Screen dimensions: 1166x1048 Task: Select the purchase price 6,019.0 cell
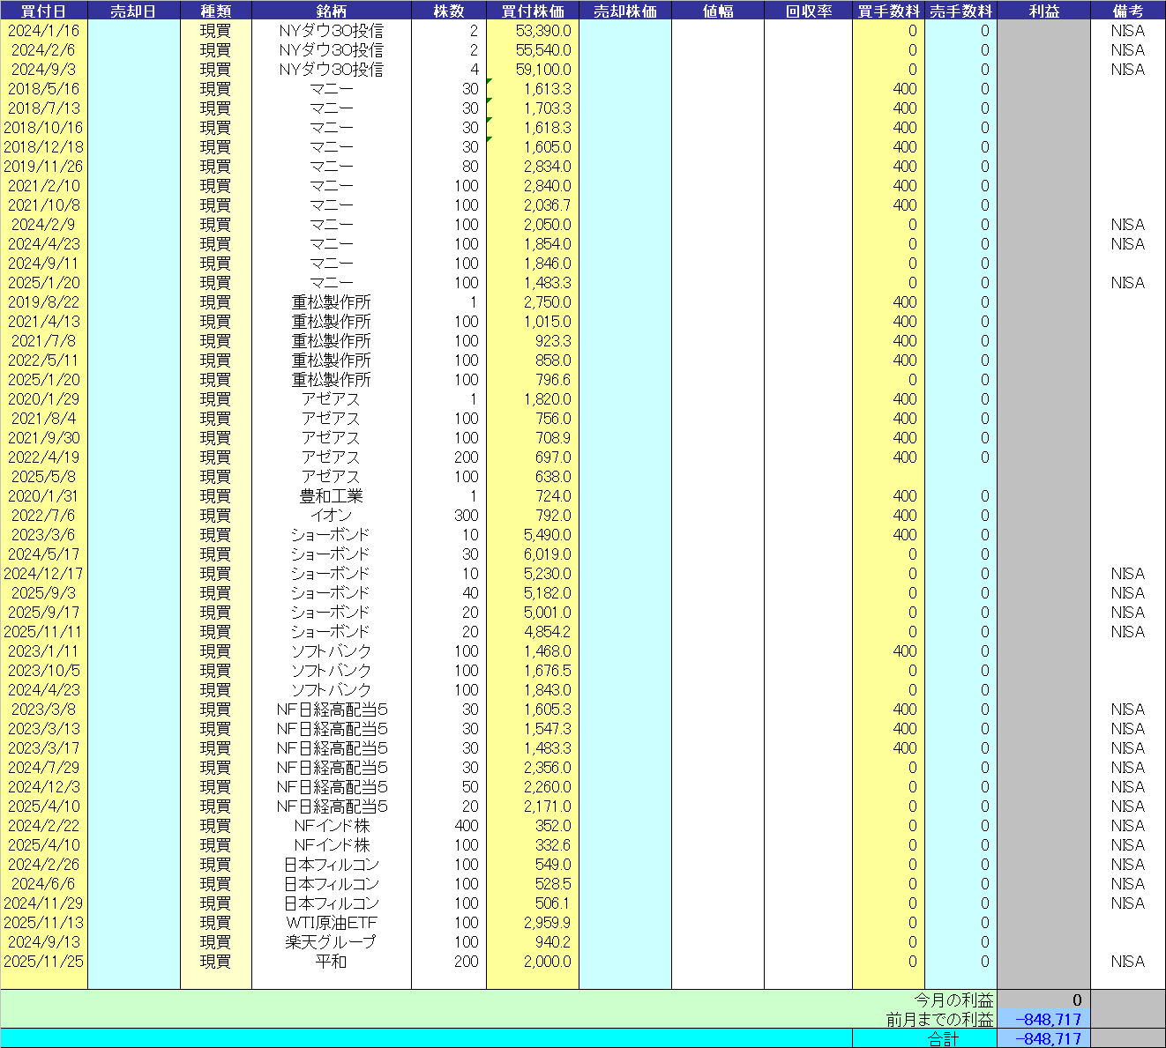click(x=532, y=554)
